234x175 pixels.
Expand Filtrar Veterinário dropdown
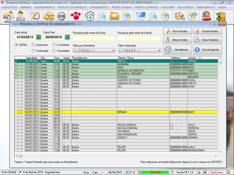(x=159, y=50)
